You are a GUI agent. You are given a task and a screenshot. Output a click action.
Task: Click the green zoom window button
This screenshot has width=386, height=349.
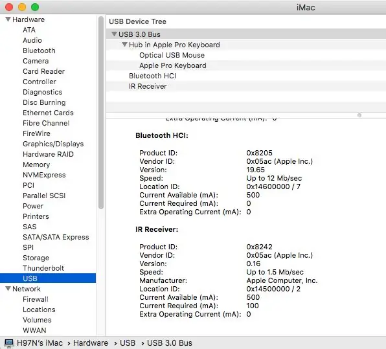click(x=35, y=7)
